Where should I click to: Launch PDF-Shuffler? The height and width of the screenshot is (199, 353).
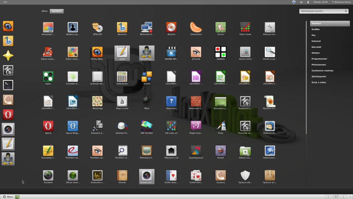pyautogui.click(x=147, y=127)
